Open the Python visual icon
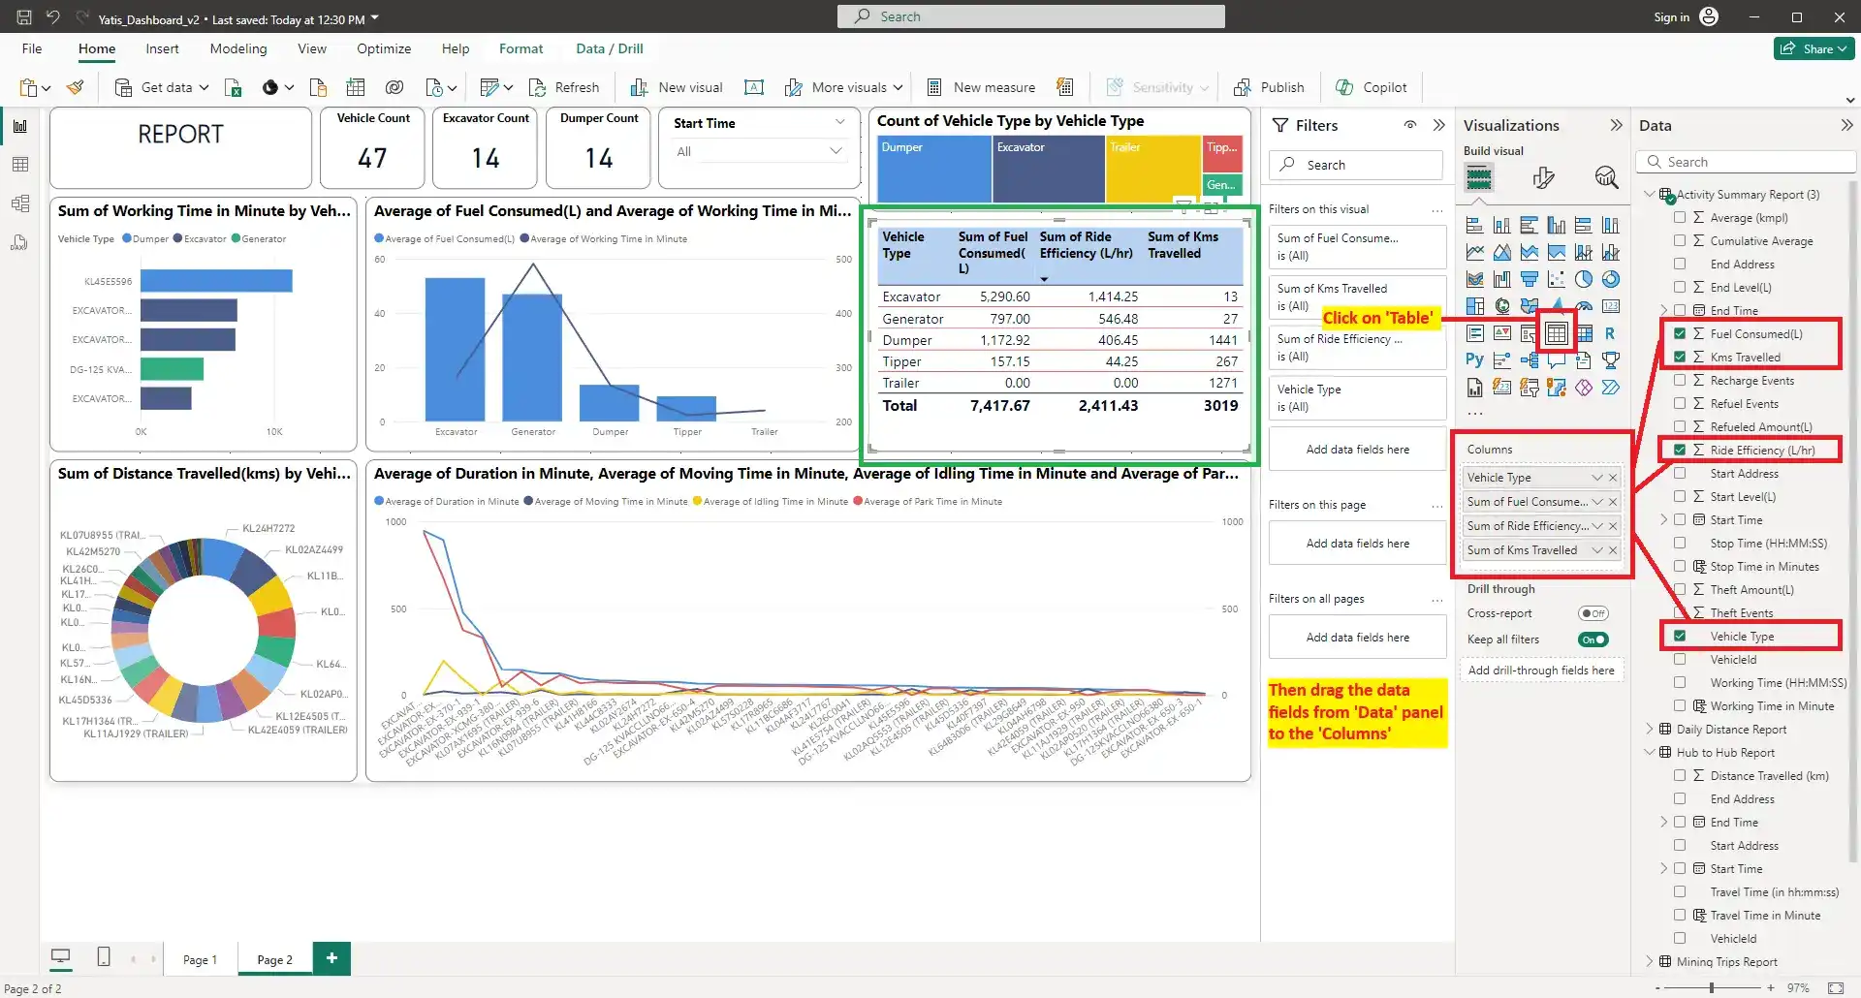The height and width of the screenshot is (998, 1861). click(x=1474, y=360)
